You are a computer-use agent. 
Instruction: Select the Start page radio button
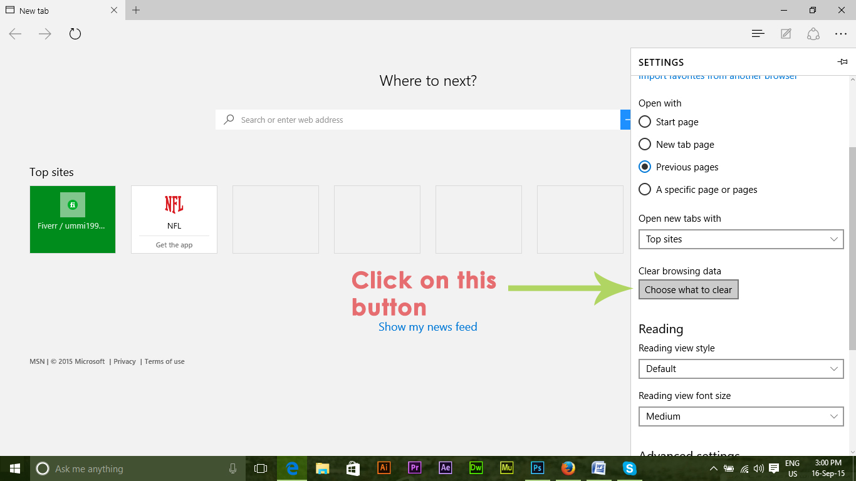[x=645, y=122]
